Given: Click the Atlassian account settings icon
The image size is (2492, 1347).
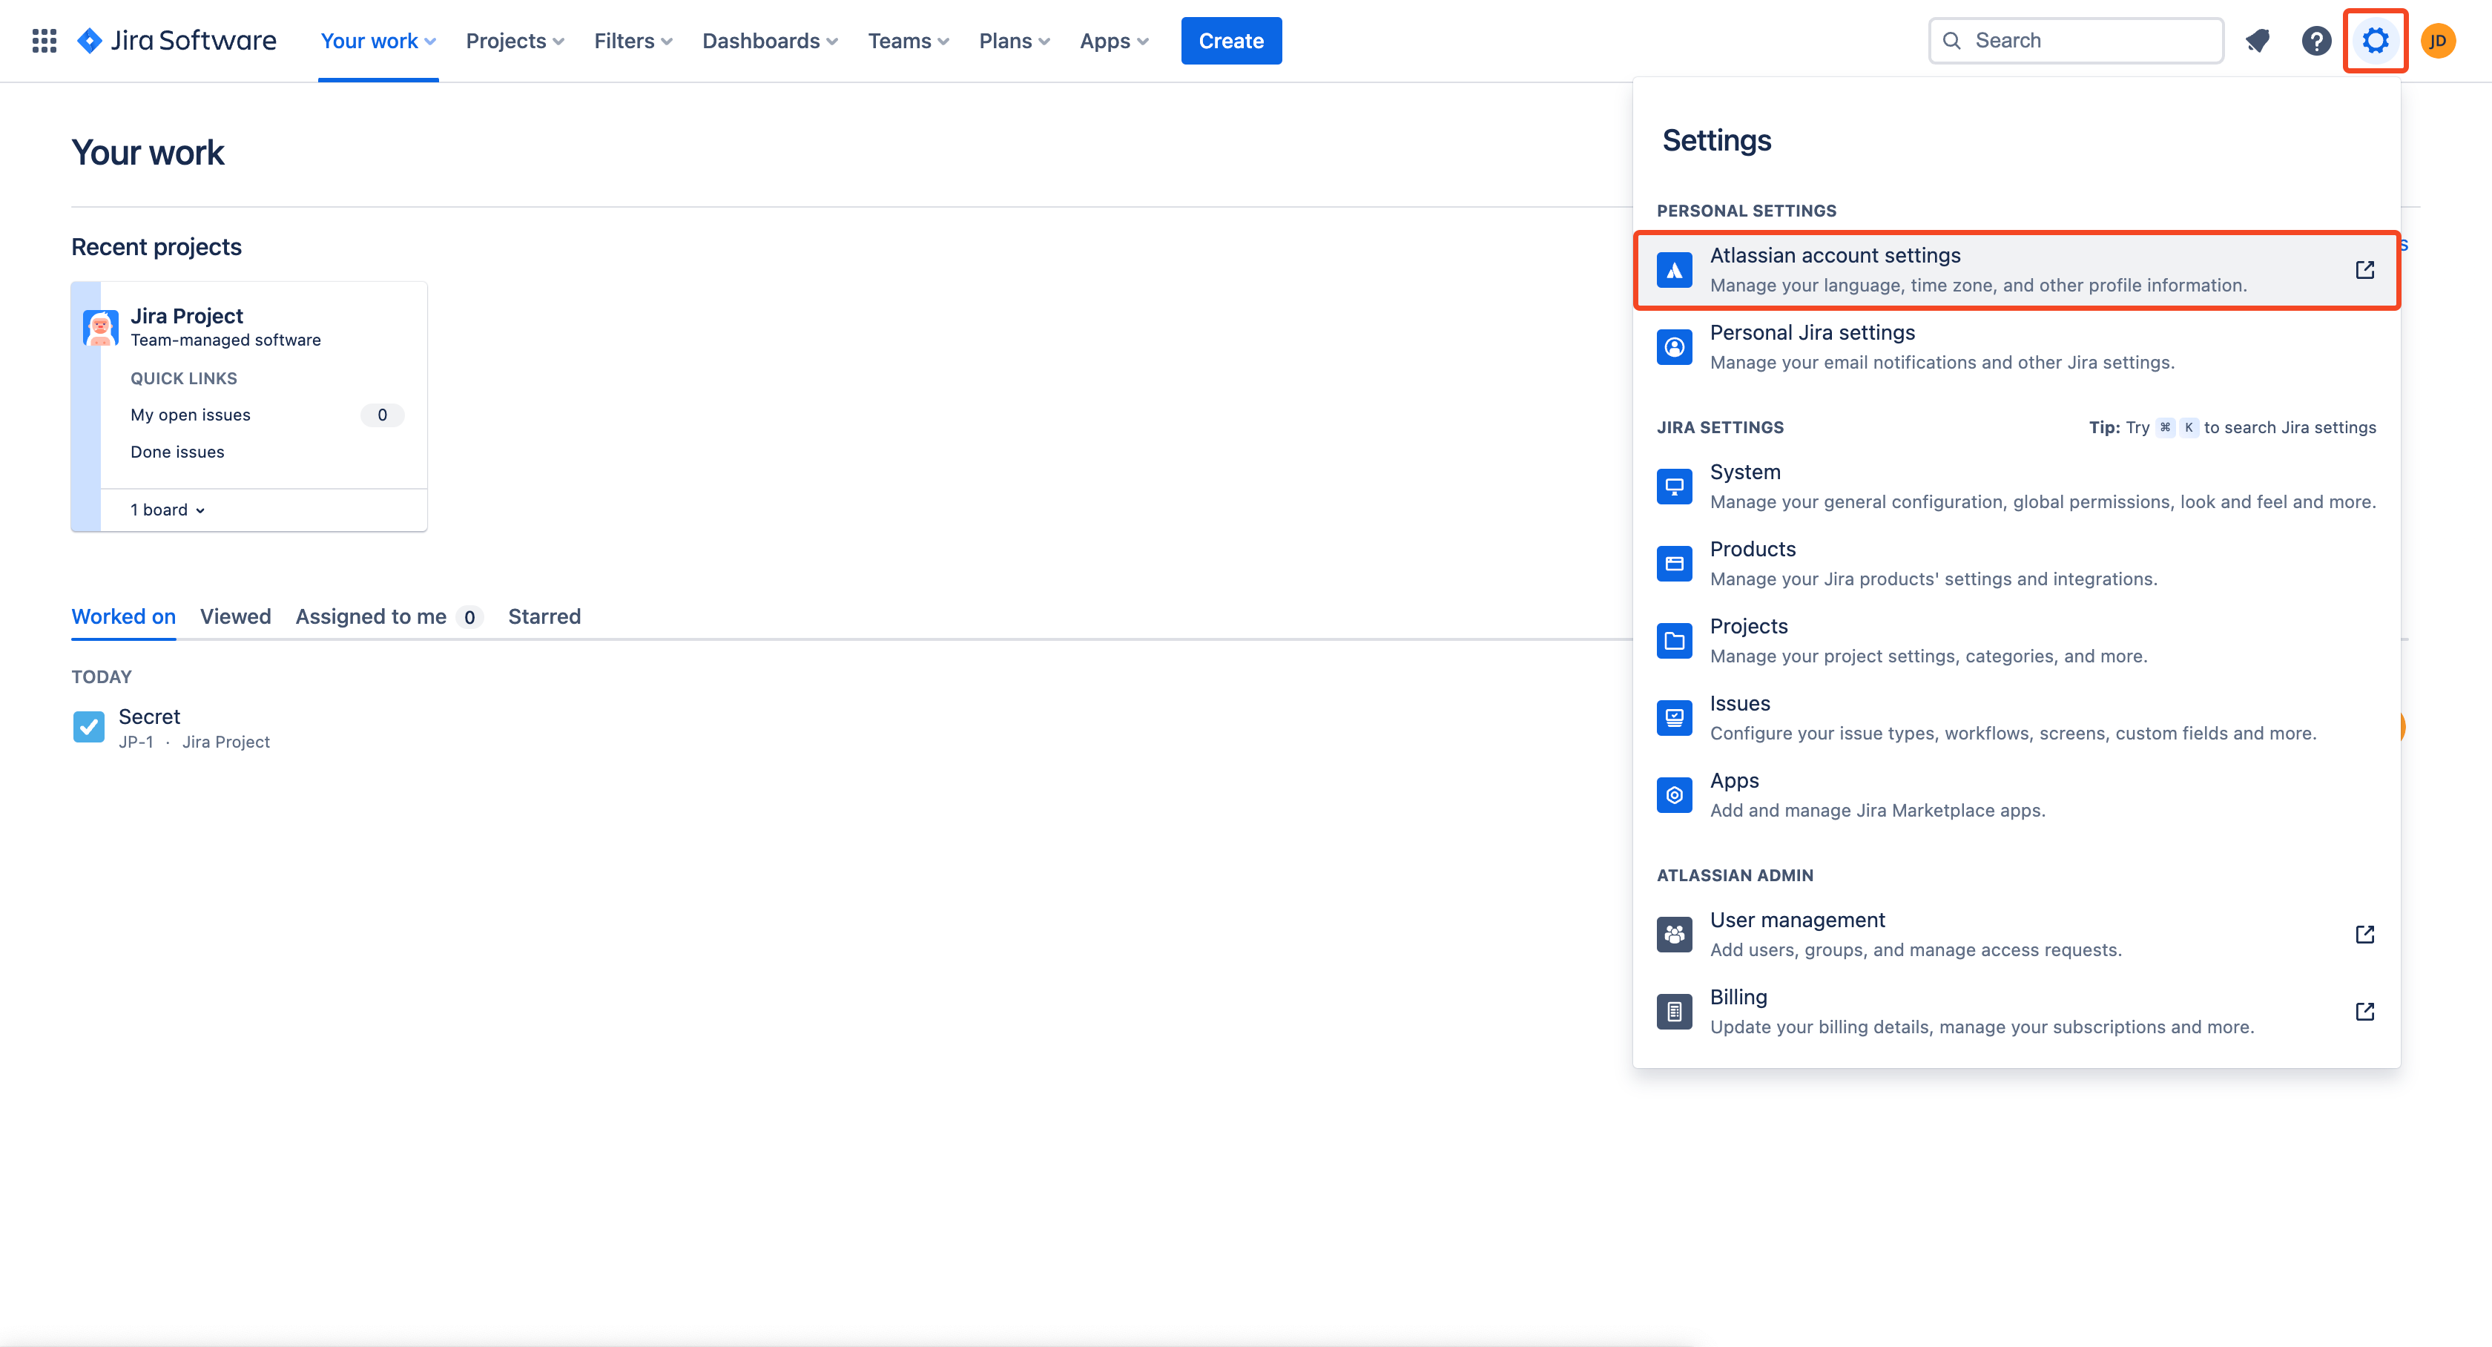Looking at the screenshot, I should 1674,270.
